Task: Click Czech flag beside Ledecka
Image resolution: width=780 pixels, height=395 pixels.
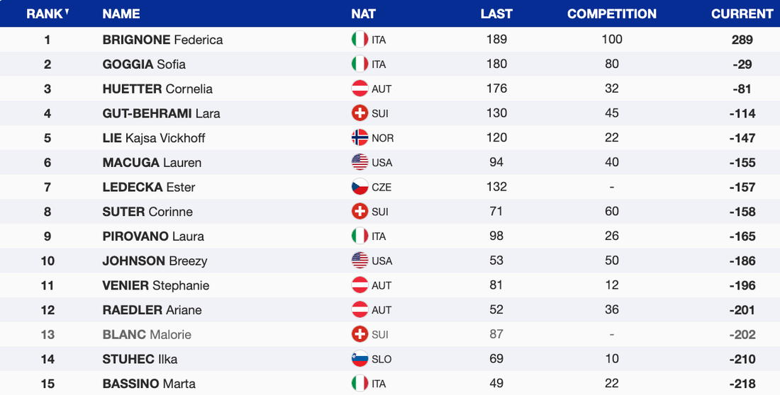Action: pos(360,187)
